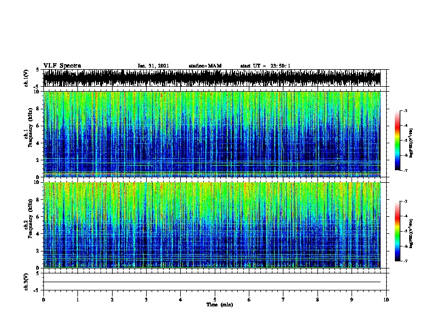
Task: Click the "3" tick on the time axis
Action: 146,300
